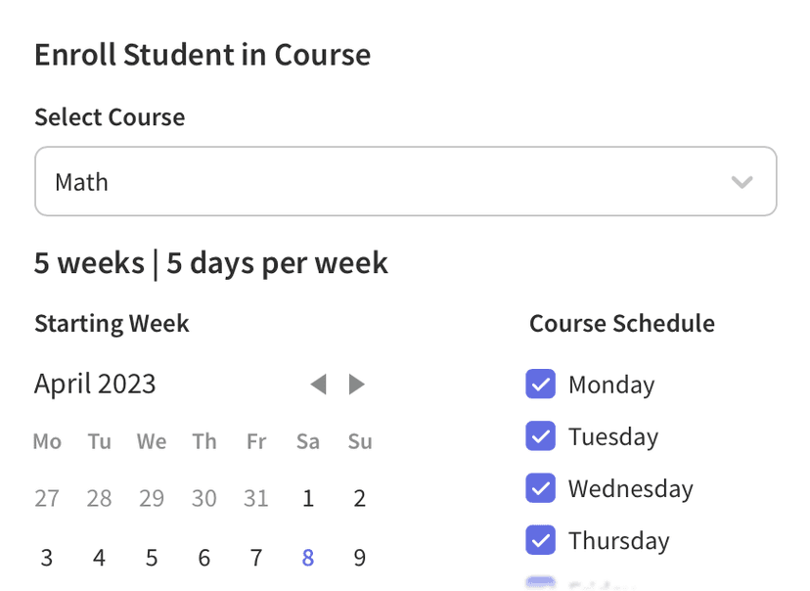Click the April 2023 month label
The image size is (810, 591).
(x=95, y=384)
